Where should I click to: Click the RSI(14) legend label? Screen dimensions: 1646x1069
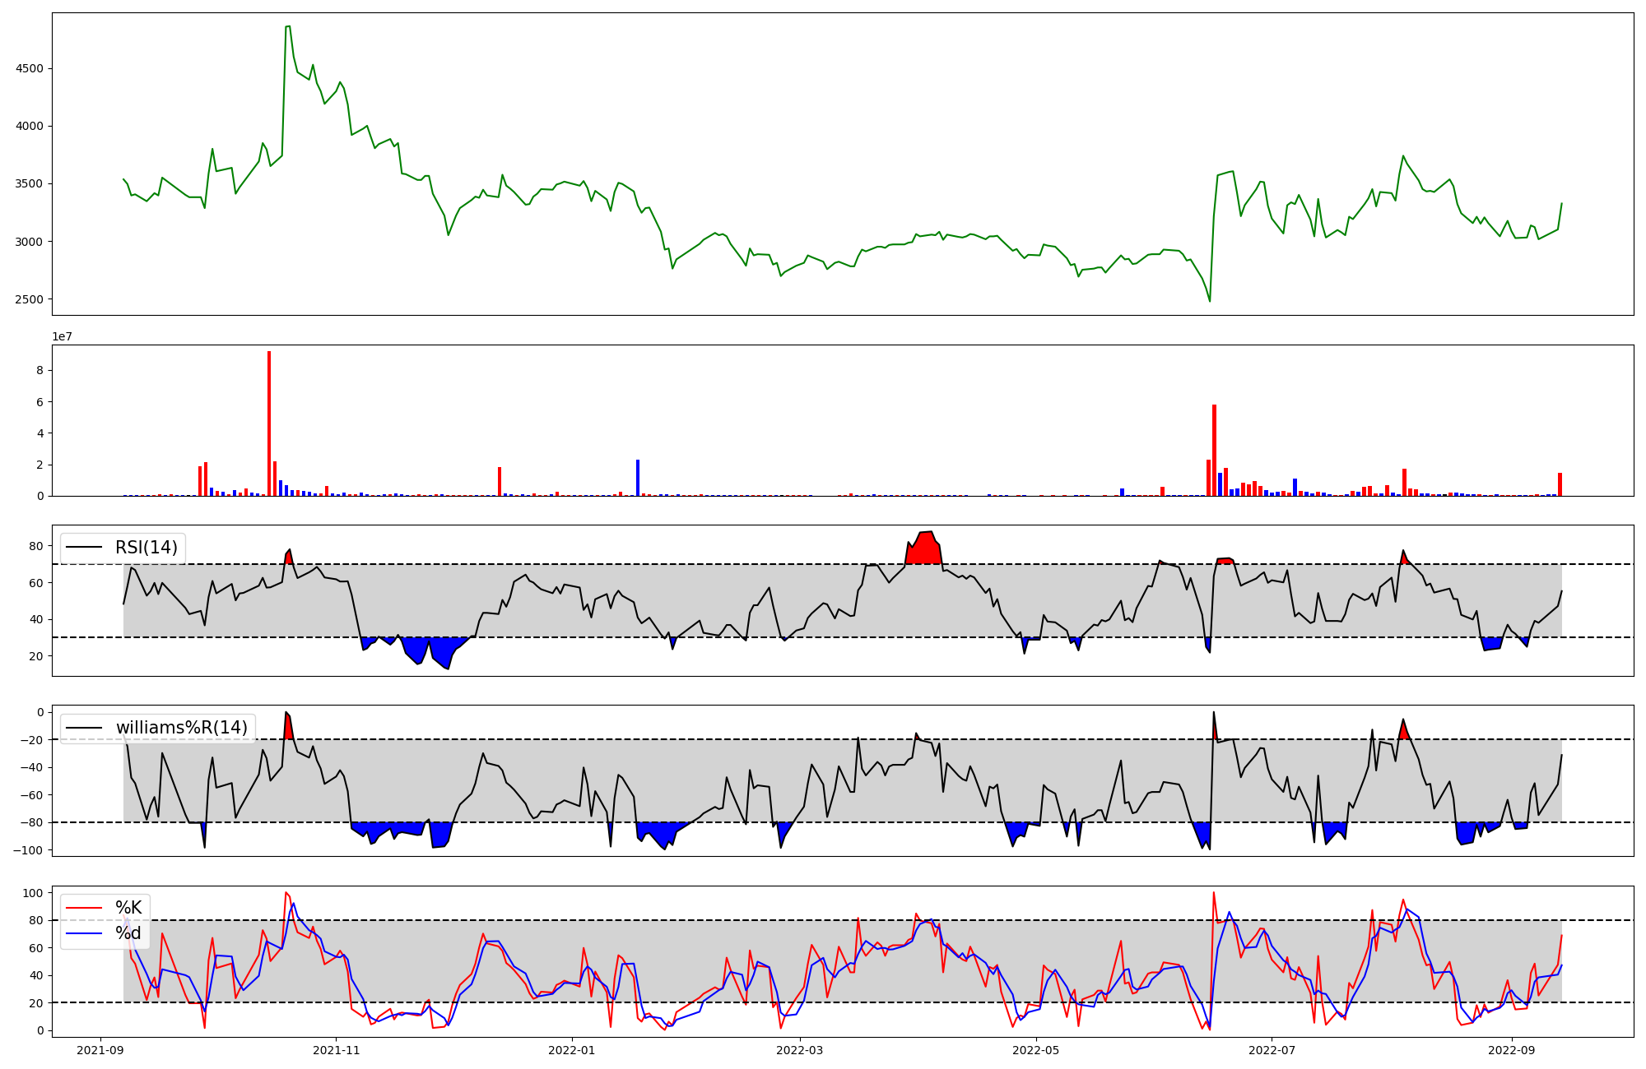[x=146, y=548]
